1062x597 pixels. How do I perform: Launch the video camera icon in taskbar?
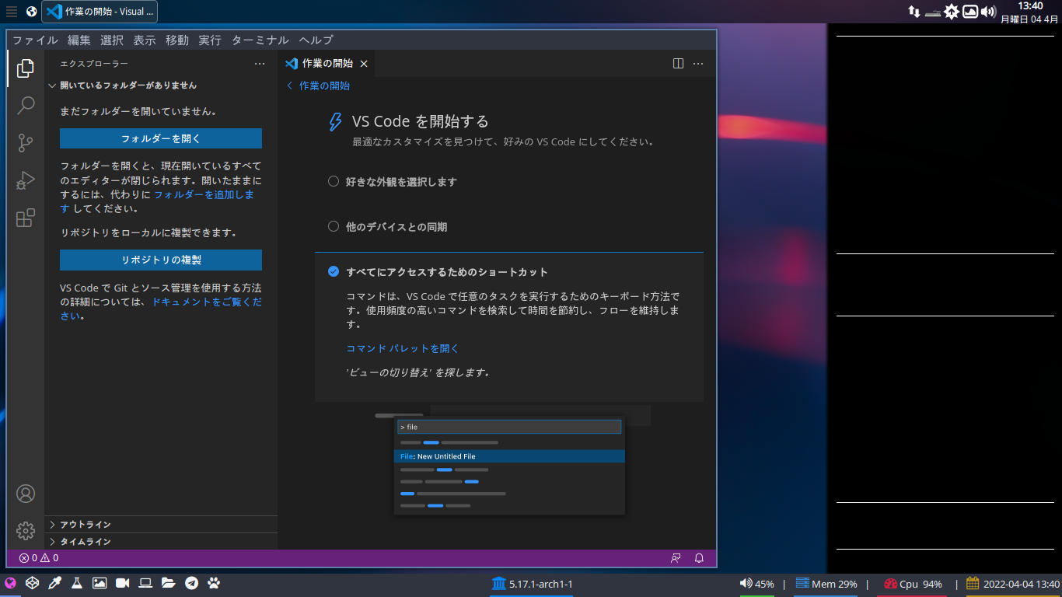coord(122,583)
